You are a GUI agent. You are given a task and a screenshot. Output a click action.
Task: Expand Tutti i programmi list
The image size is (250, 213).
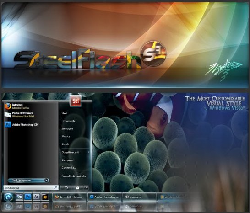click(x=28, y=181)
